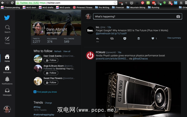187x117 pixels.
Task: Open Search in the sidebar
Action: pyautogui.click(x=7, y=29)
